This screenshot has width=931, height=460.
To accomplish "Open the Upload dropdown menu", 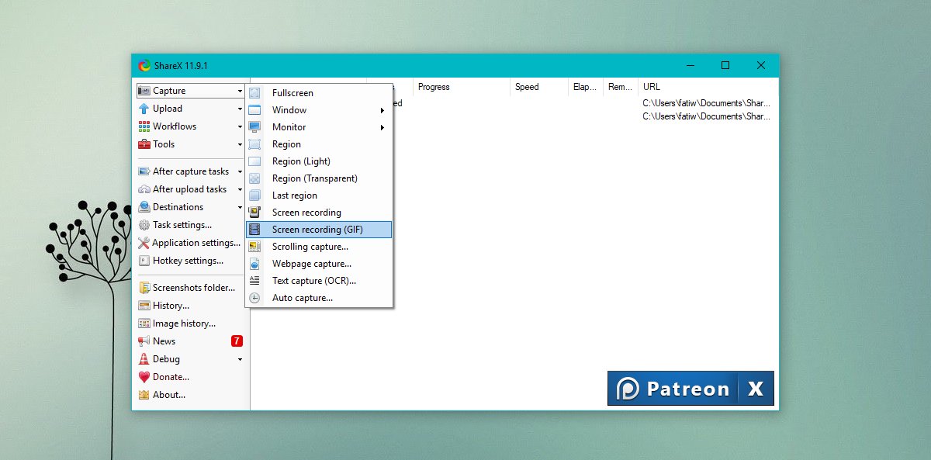I will [x=190, y=109].
